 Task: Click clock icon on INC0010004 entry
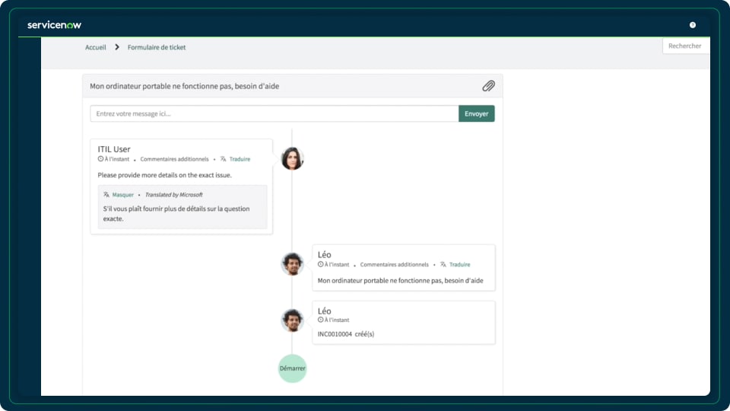point(320,320)
